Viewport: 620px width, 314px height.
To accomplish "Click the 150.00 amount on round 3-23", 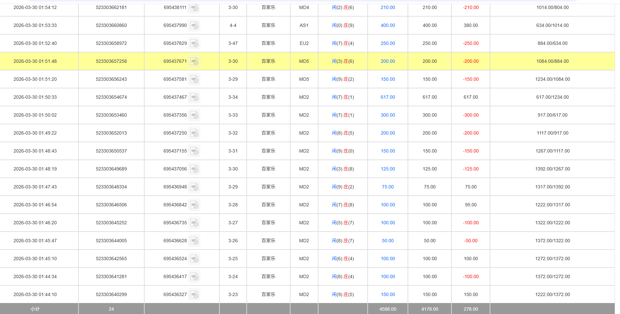I will click(387, 294).
